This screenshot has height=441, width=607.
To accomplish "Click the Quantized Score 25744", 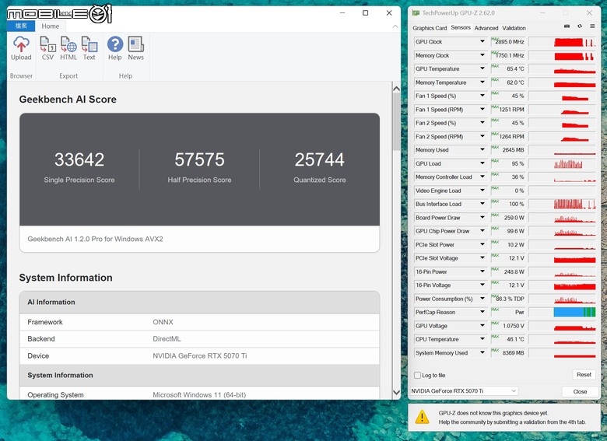I will (x=319, y=159).
